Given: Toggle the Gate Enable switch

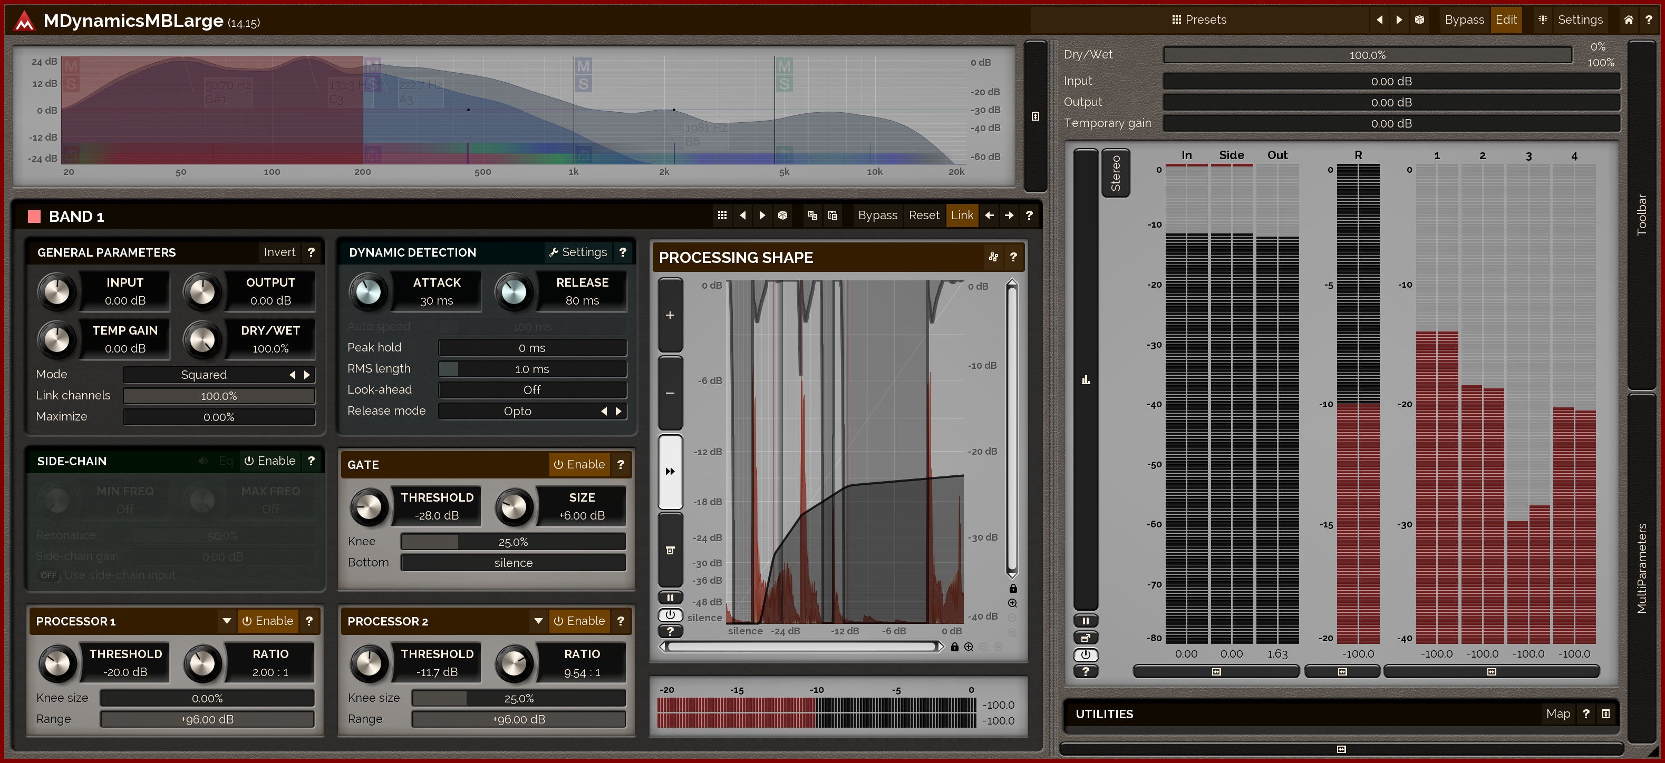Looking at the screenshot, I should point(579,465).
